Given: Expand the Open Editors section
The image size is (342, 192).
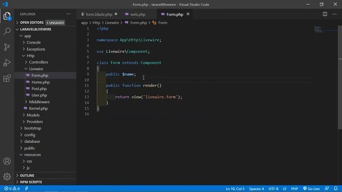Looking at the screenshot, I should point(32,22).
